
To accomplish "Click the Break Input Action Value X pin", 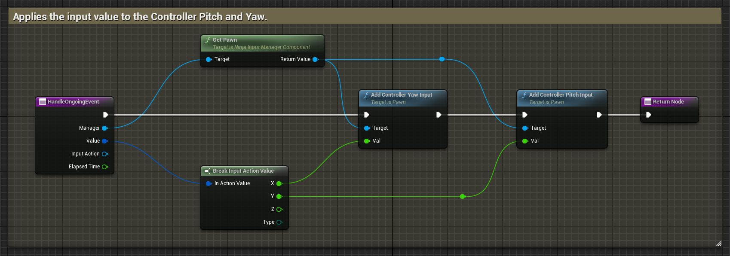I will point(279,183).
